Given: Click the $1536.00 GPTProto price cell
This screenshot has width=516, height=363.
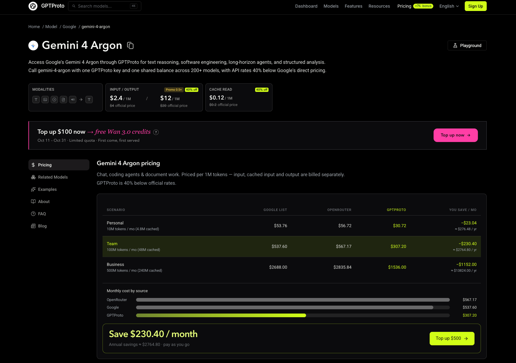Looking at the screenshot, I should pos(397,267).
